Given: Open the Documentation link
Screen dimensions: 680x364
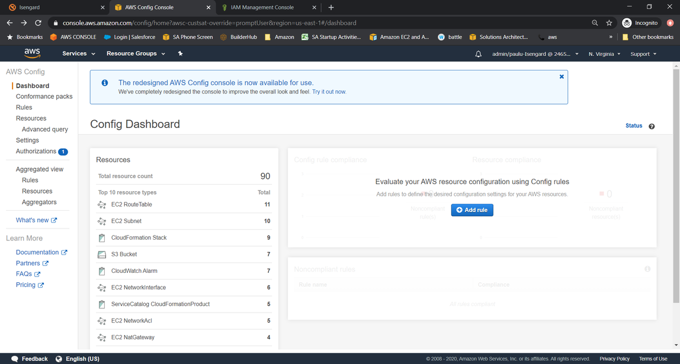Looking at the screenshot, I should coord(41,252).
